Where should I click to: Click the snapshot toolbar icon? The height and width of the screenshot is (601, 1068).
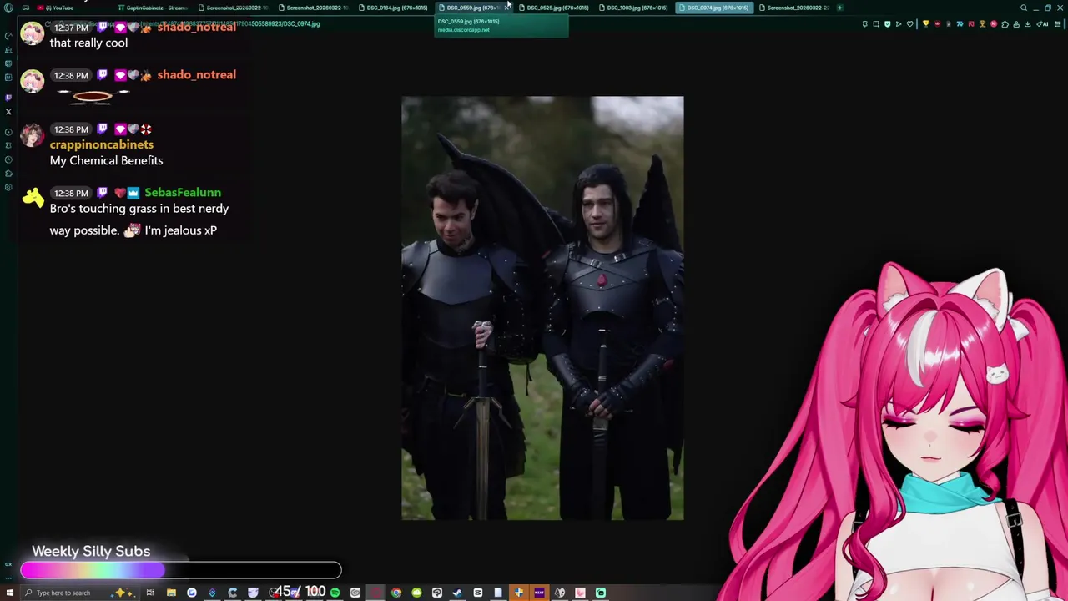876,24
